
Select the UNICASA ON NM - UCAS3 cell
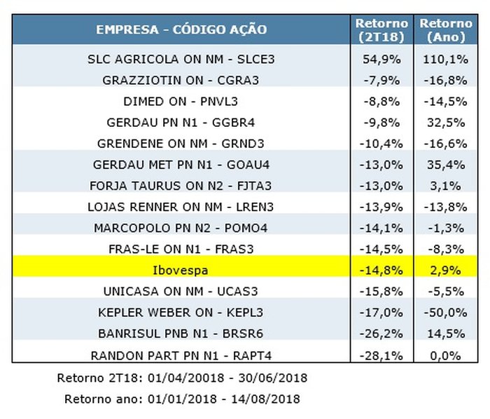pyautogui.click(x=181, y=291)
